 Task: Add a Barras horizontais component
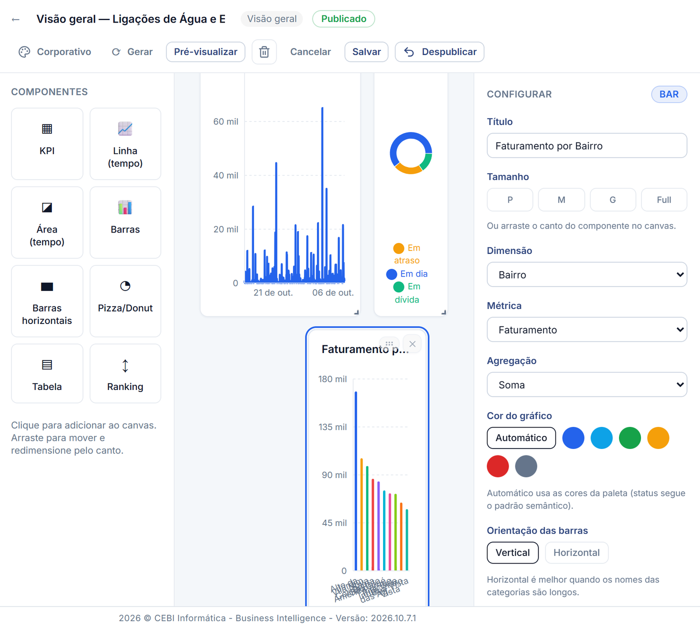click(x=47, y=301)
